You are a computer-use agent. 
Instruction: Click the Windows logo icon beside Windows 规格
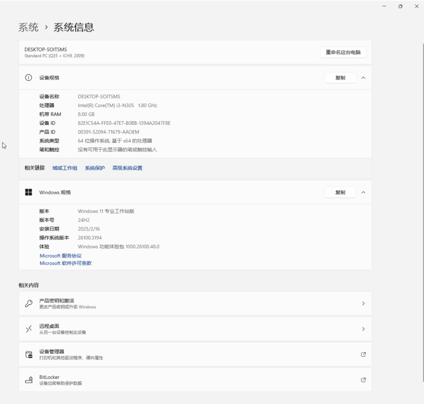[28, 192]
